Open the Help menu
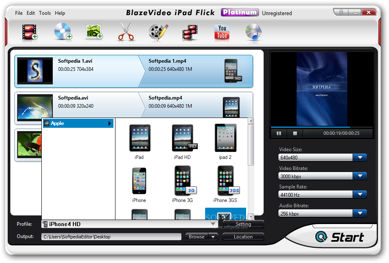Image resolution: width=389 pixels, height=263 pixels. [60, 13]
